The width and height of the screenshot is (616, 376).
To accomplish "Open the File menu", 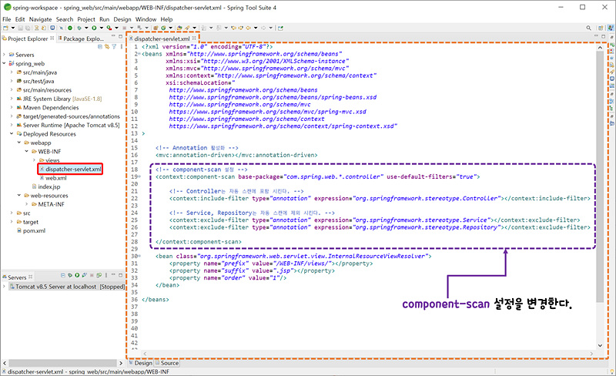I will click(7, 19).
